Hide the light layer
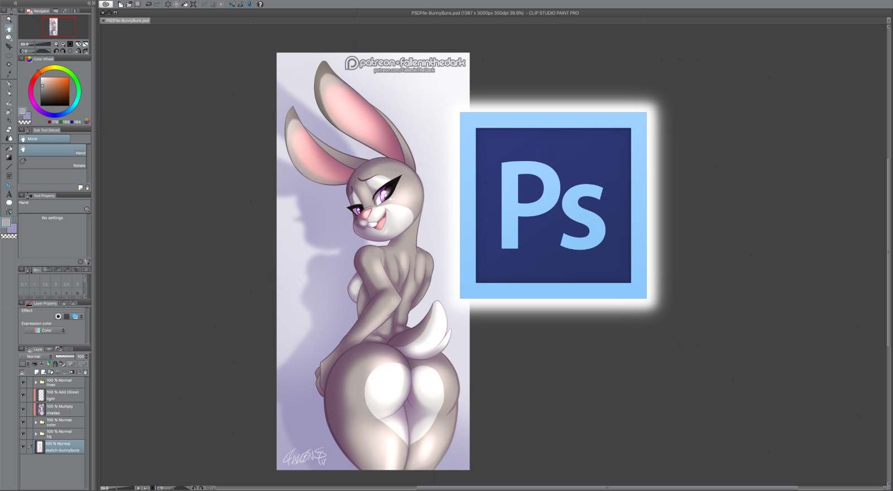 tap(23, 395)
